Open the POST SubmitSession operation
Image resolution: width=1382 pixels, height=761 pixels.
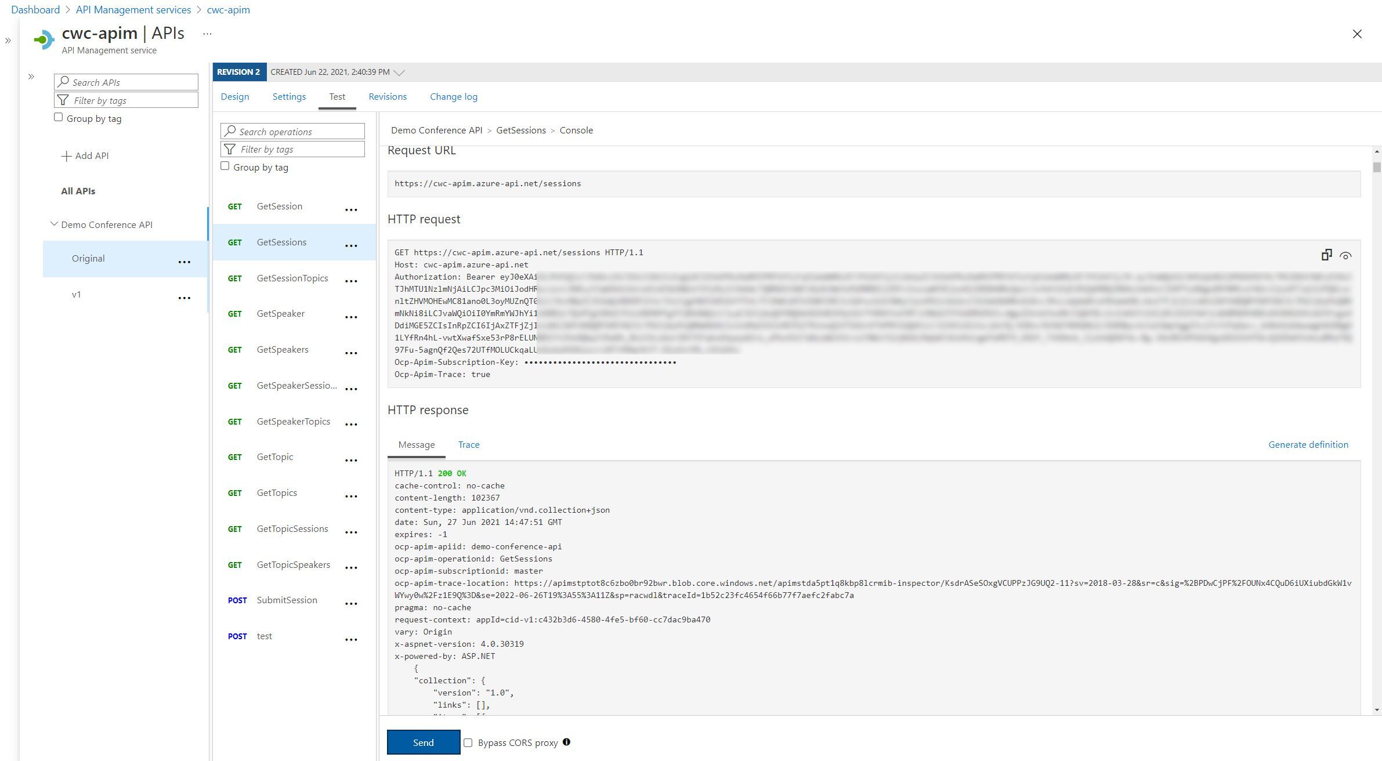click(x=287, y=600)
